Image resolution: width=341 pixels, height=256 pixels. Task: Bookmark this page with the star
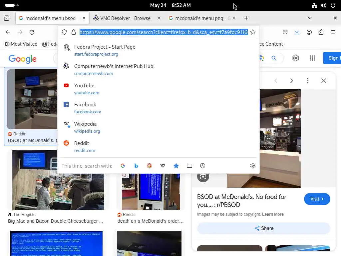pyautogui.click(x=253, y=32)
